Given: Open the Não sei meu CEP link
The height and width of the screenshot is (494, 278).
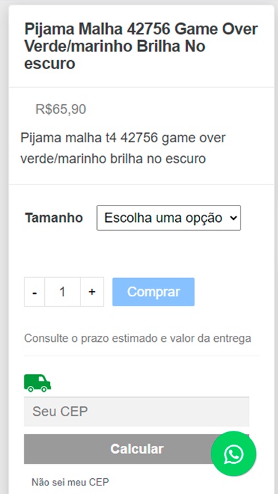Looking at the screenshot, I should point(70,482).
